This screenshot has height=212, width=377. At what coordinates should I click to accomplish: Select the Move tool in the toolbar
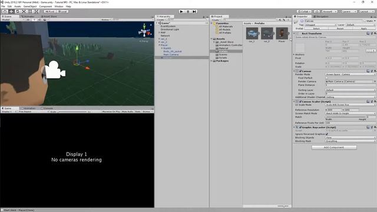tap(11, 11)
